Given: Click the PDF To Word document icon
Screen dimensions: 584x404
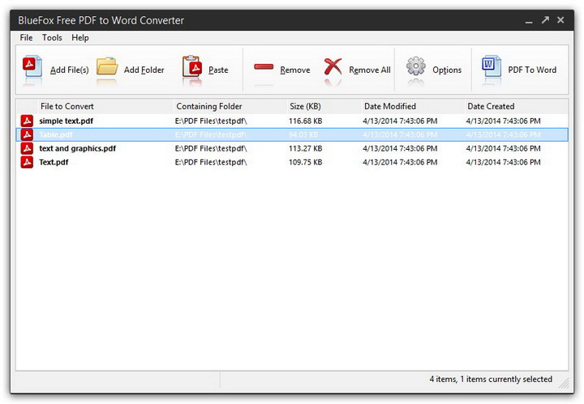Looking at the screenshot, I should tap(492, 67).
